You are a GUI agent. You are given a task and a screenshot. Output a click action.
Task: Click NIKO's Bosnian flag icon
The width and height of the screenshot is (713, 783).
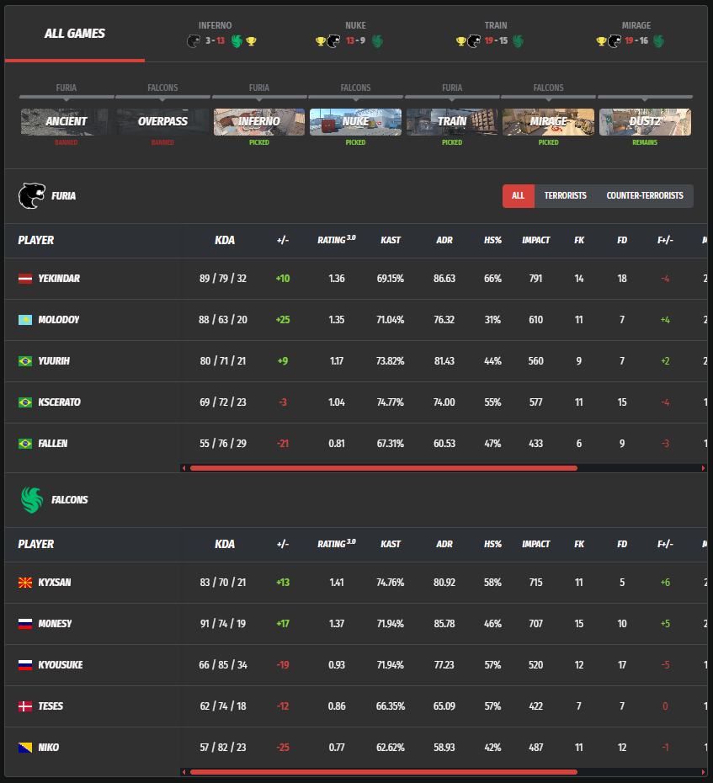25,748
